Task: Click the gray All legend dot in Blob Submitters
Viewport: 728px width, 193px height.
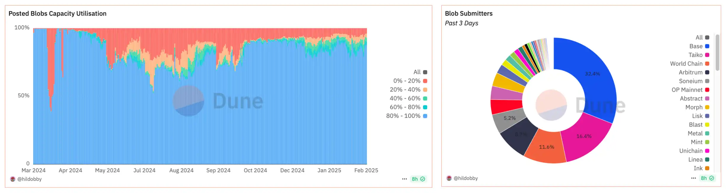Action: tap(707, 37)
